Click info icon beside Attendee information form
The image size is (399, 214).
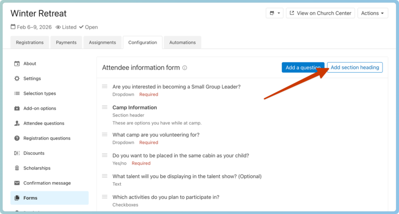tap(185, 68)
